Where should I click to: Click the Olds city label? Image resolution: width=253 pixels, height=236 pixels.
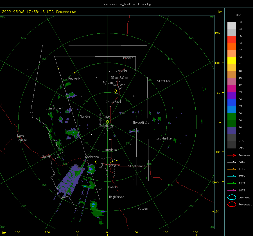[x=107, y=117]
